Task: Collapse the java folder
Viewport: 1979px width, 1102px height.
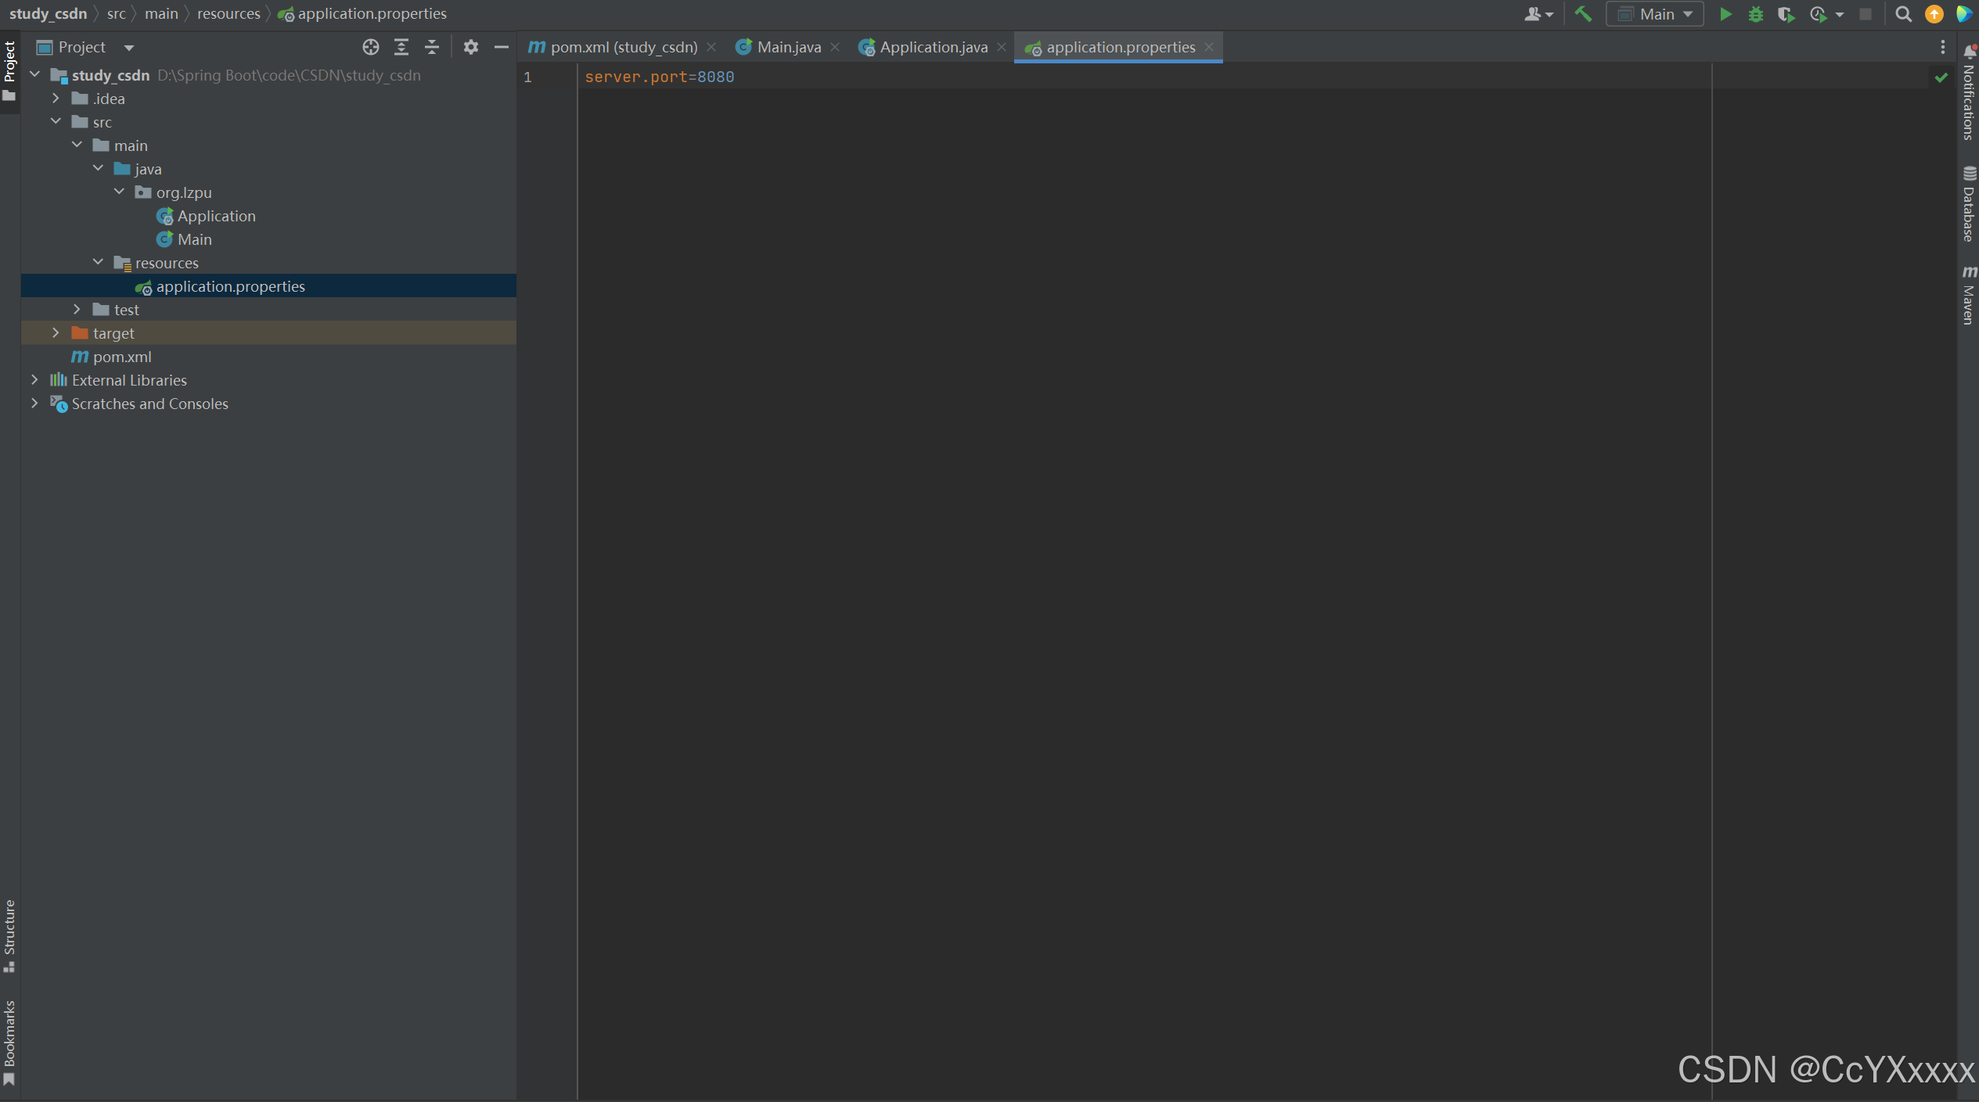Action: click(98, 168)
